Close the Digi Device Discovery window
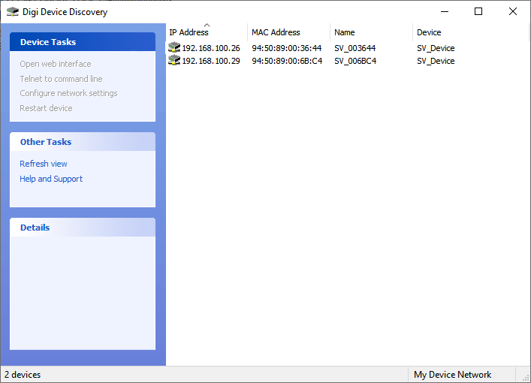This screenshot has width=531, height=383. click(513, 11)
